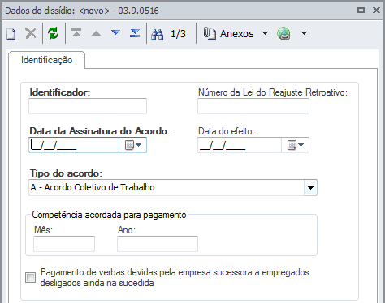The height and width of the screenshot is (303, 385).
Task: Click the Mês input field
Action: (64, 244)
